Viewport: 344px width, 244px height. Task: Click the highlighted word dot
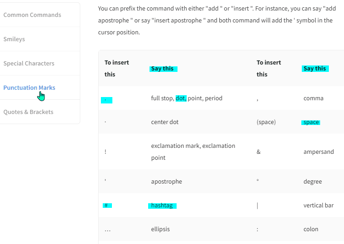[x=181, y=98]
